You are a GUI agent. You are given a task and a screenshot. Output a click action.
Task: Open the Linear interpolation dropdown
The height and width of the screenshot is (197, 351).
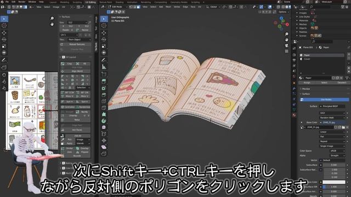click(332, 132)
